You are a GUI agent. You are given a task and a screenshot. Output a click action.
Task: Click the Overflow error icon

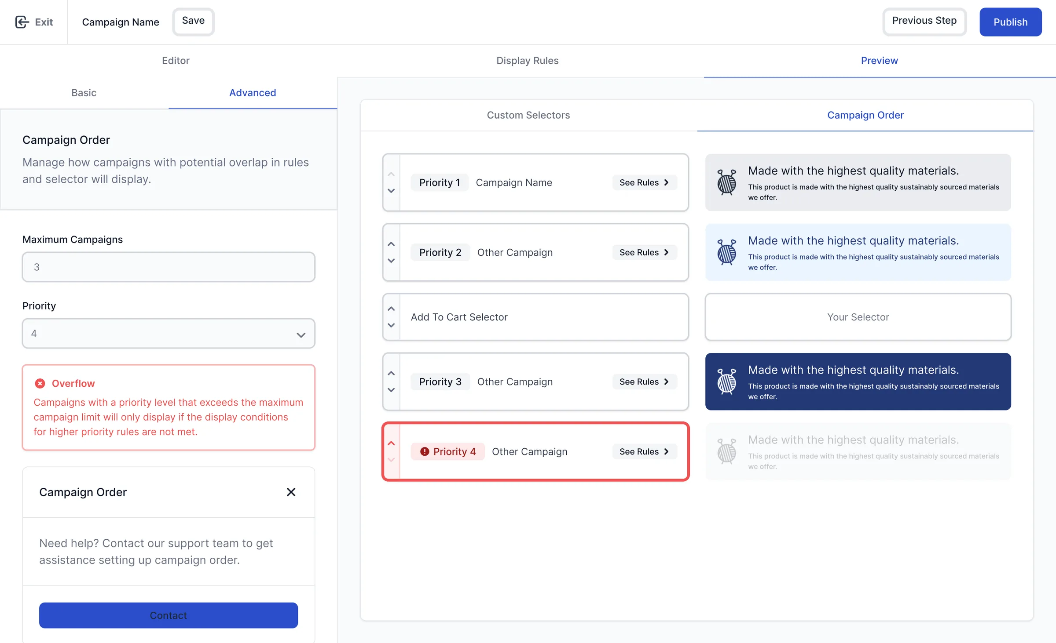[x=40, y=383]
